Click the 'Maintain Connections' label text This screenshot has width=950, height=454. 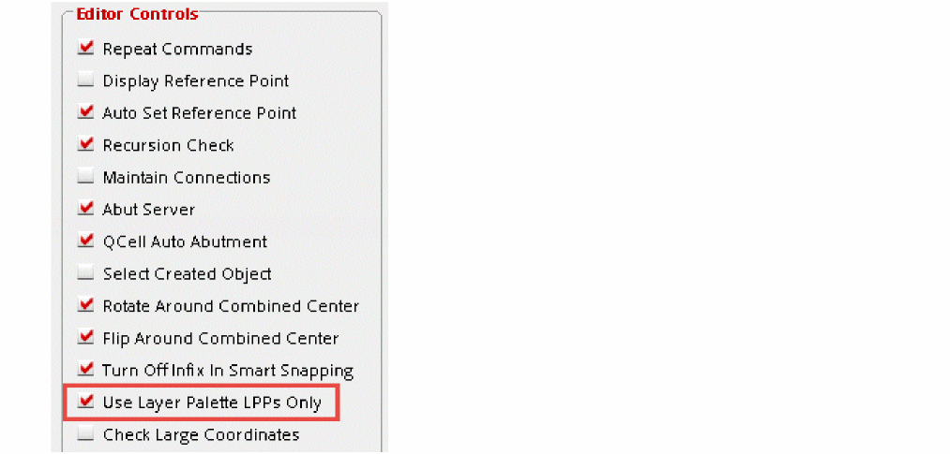186,178
